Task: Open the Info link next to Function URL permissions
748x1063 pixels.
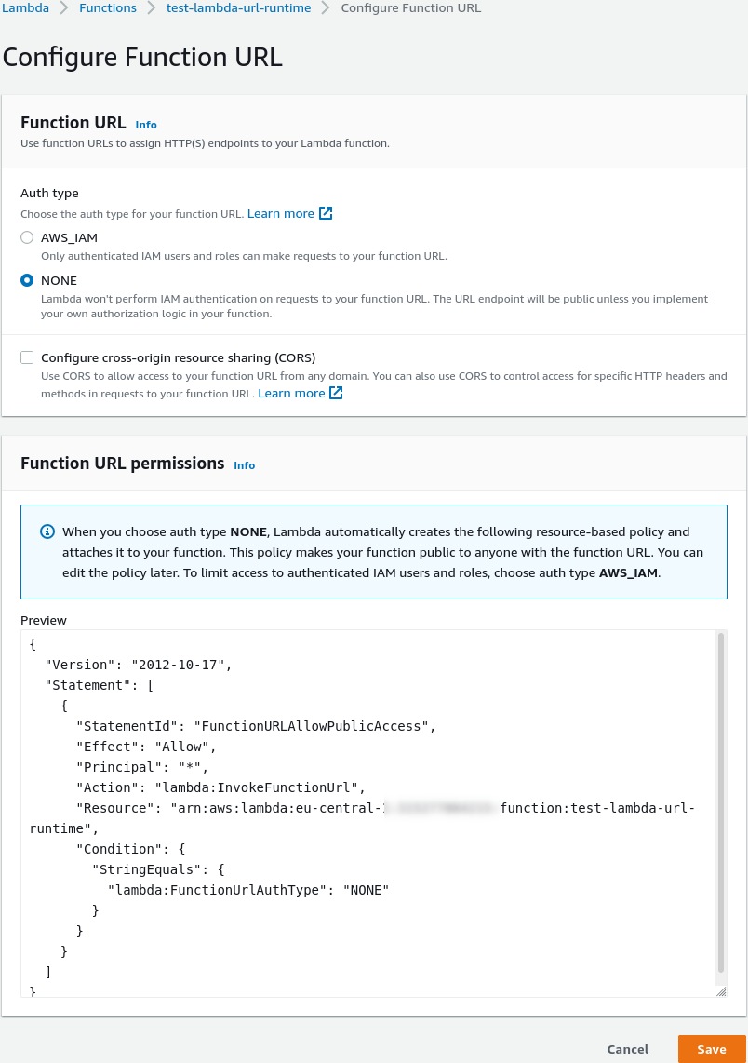Action: [244, 465]
